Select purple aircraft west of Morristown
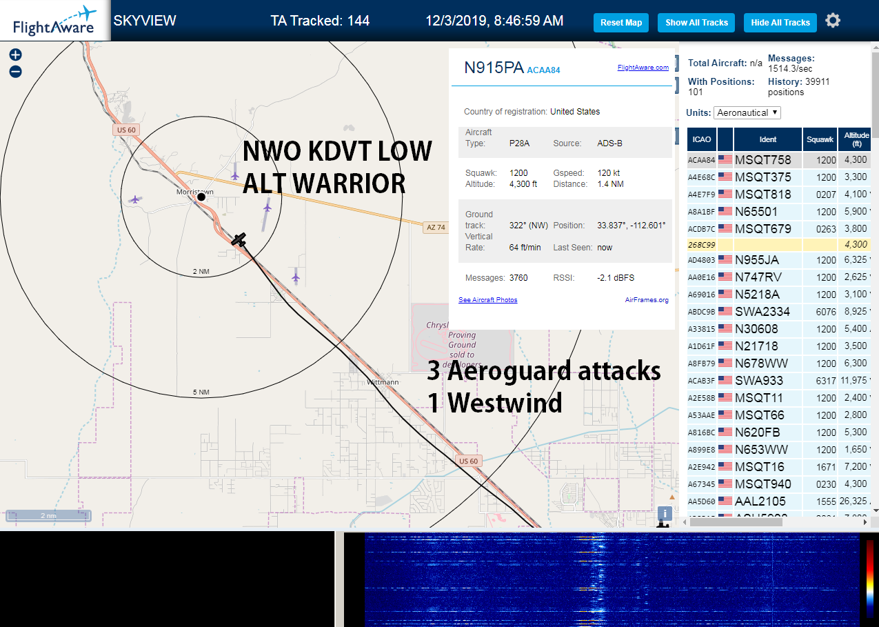The width and height of the screenshot is (879, 627). click(135, 199)
